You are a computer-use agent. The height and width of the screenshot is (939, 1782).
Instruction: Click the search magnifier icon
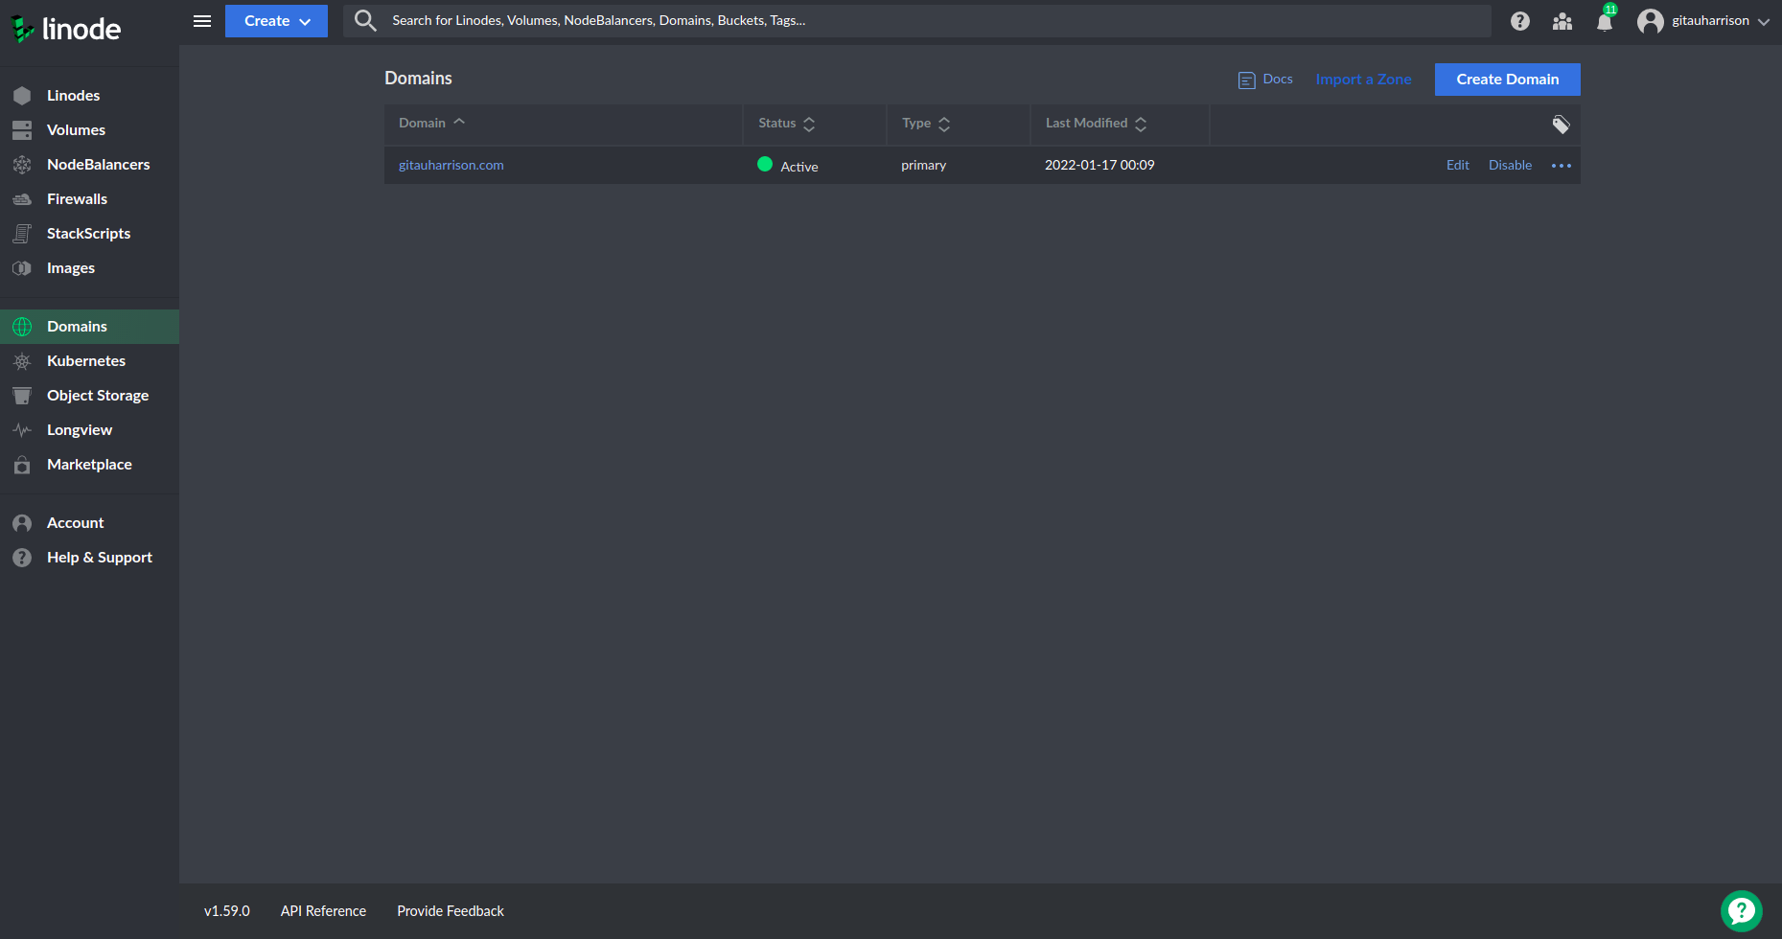pos(365,21)
